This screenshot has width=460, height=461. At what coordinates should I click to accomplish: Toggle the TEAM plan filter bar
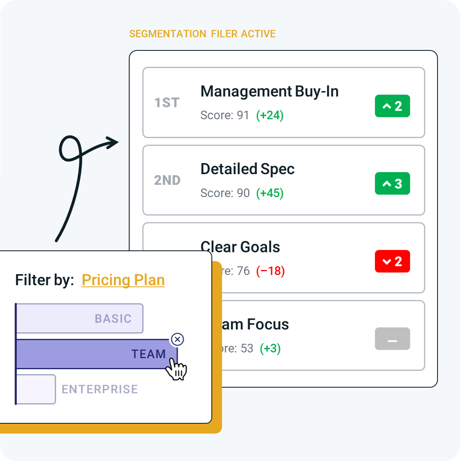[x=97, y=354]
